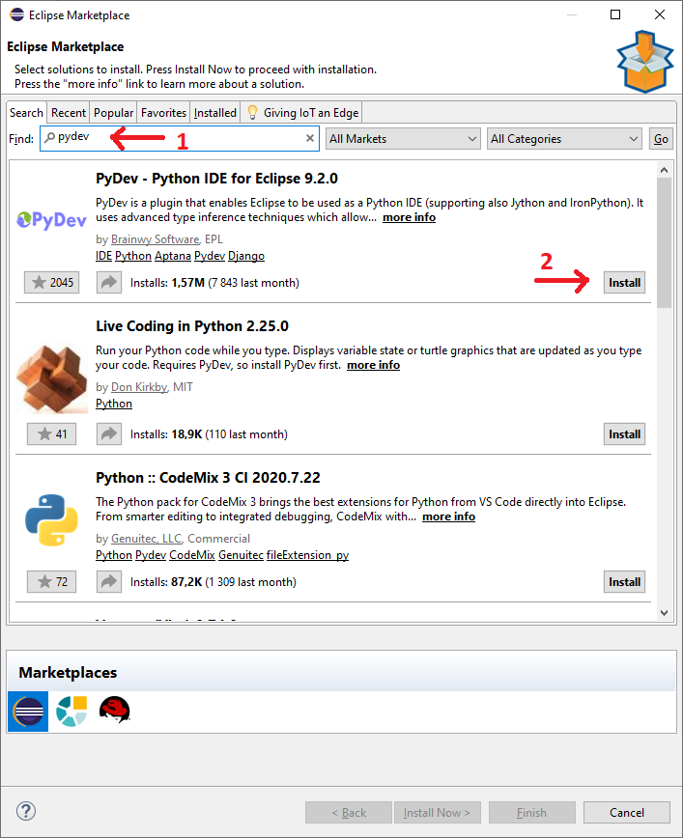
Task: Clear the pydev search text with X icon
Action: [x=310, y=139]
